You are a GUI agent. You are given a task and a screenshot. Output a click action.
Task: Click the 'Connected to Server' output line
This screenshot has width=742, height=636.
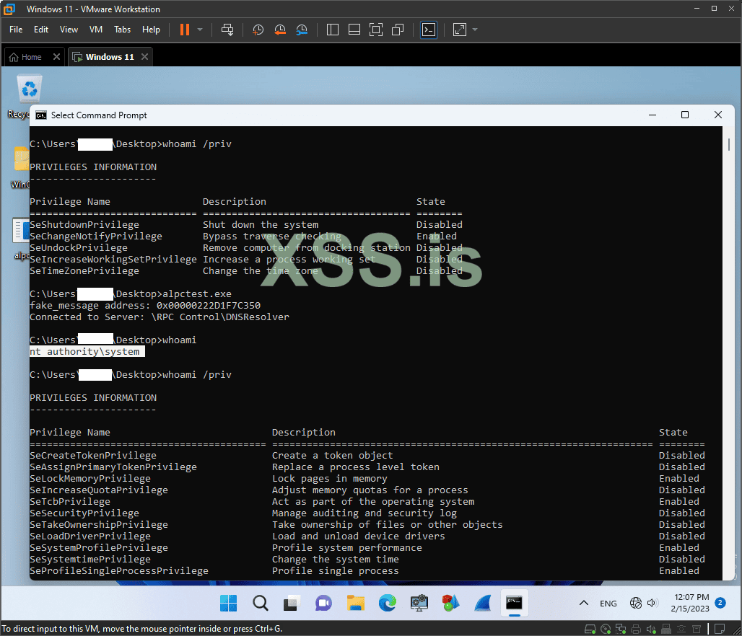point(160,317)
